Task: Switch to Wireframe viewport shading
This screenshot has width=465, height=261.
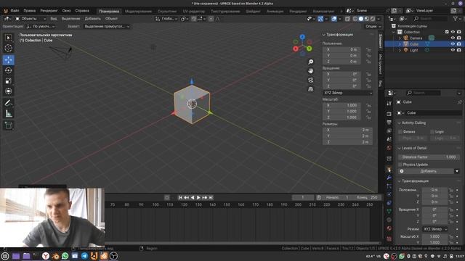Action: (355, 19)
